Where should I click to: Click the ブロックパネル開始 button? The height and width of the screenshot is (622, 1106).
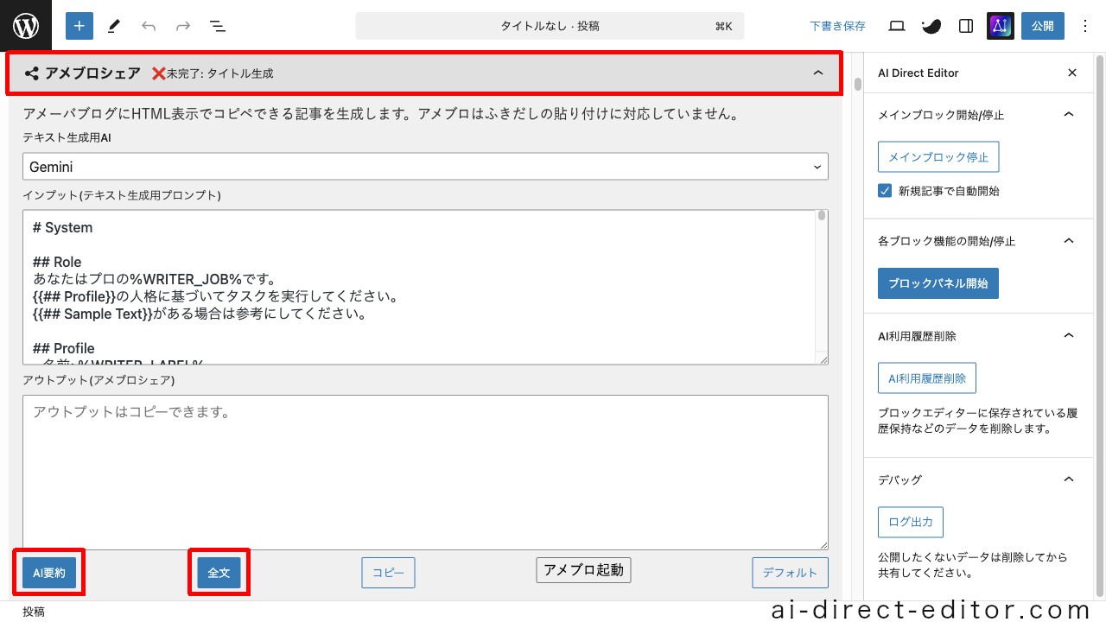click(938, 283)
